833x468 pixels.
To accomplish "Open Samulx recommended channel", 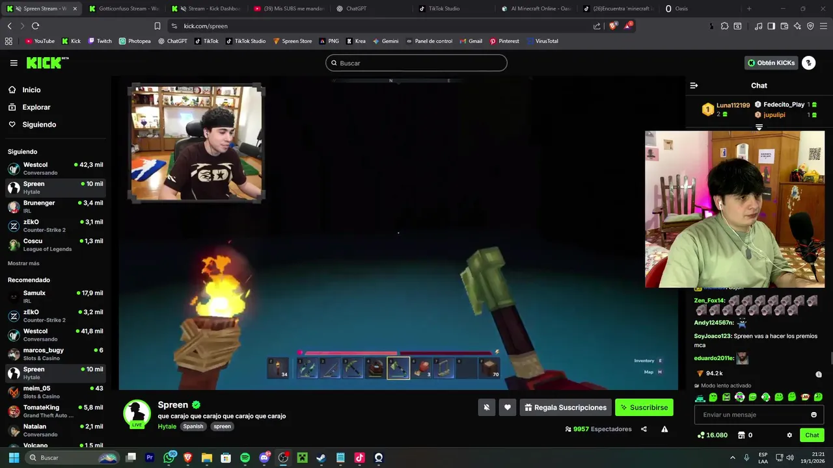I will point(55,296).
